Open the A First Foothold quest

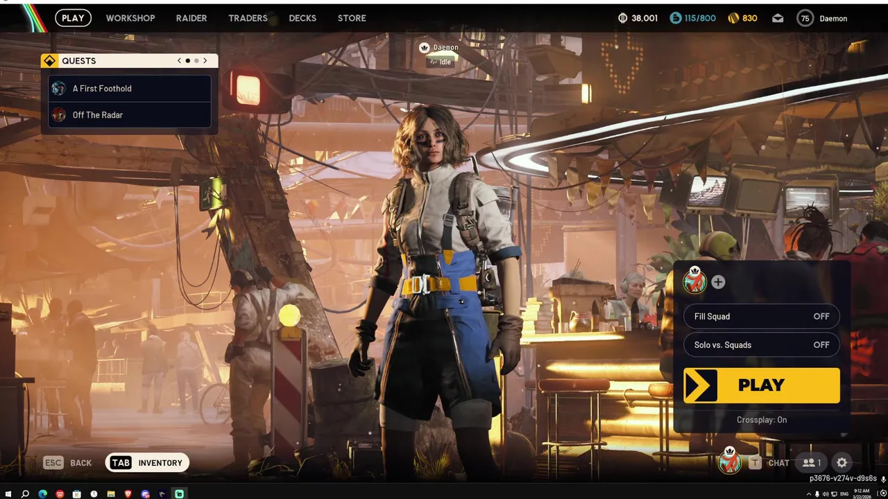tap(130, 89)
